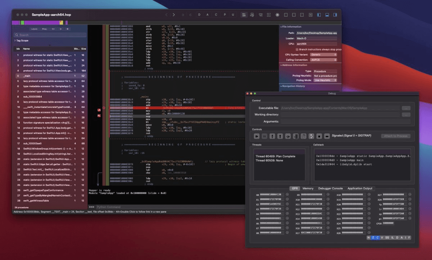Toggle the IL flag in CPSR
This screenshot has height=260, width=432.
click(x=392, y=238)
